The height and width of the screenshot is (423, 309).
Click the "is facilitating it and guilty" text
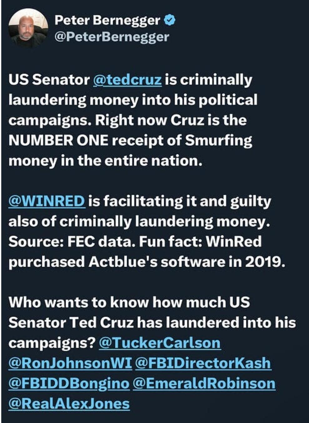pos(180,201)
